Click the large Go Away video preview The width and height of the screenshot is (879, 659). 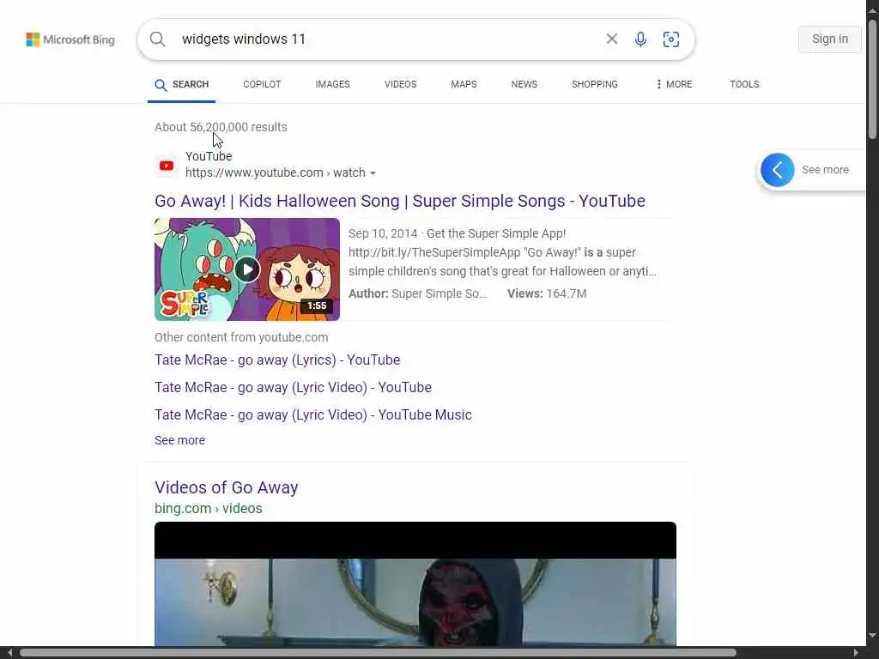click(415, 583)
